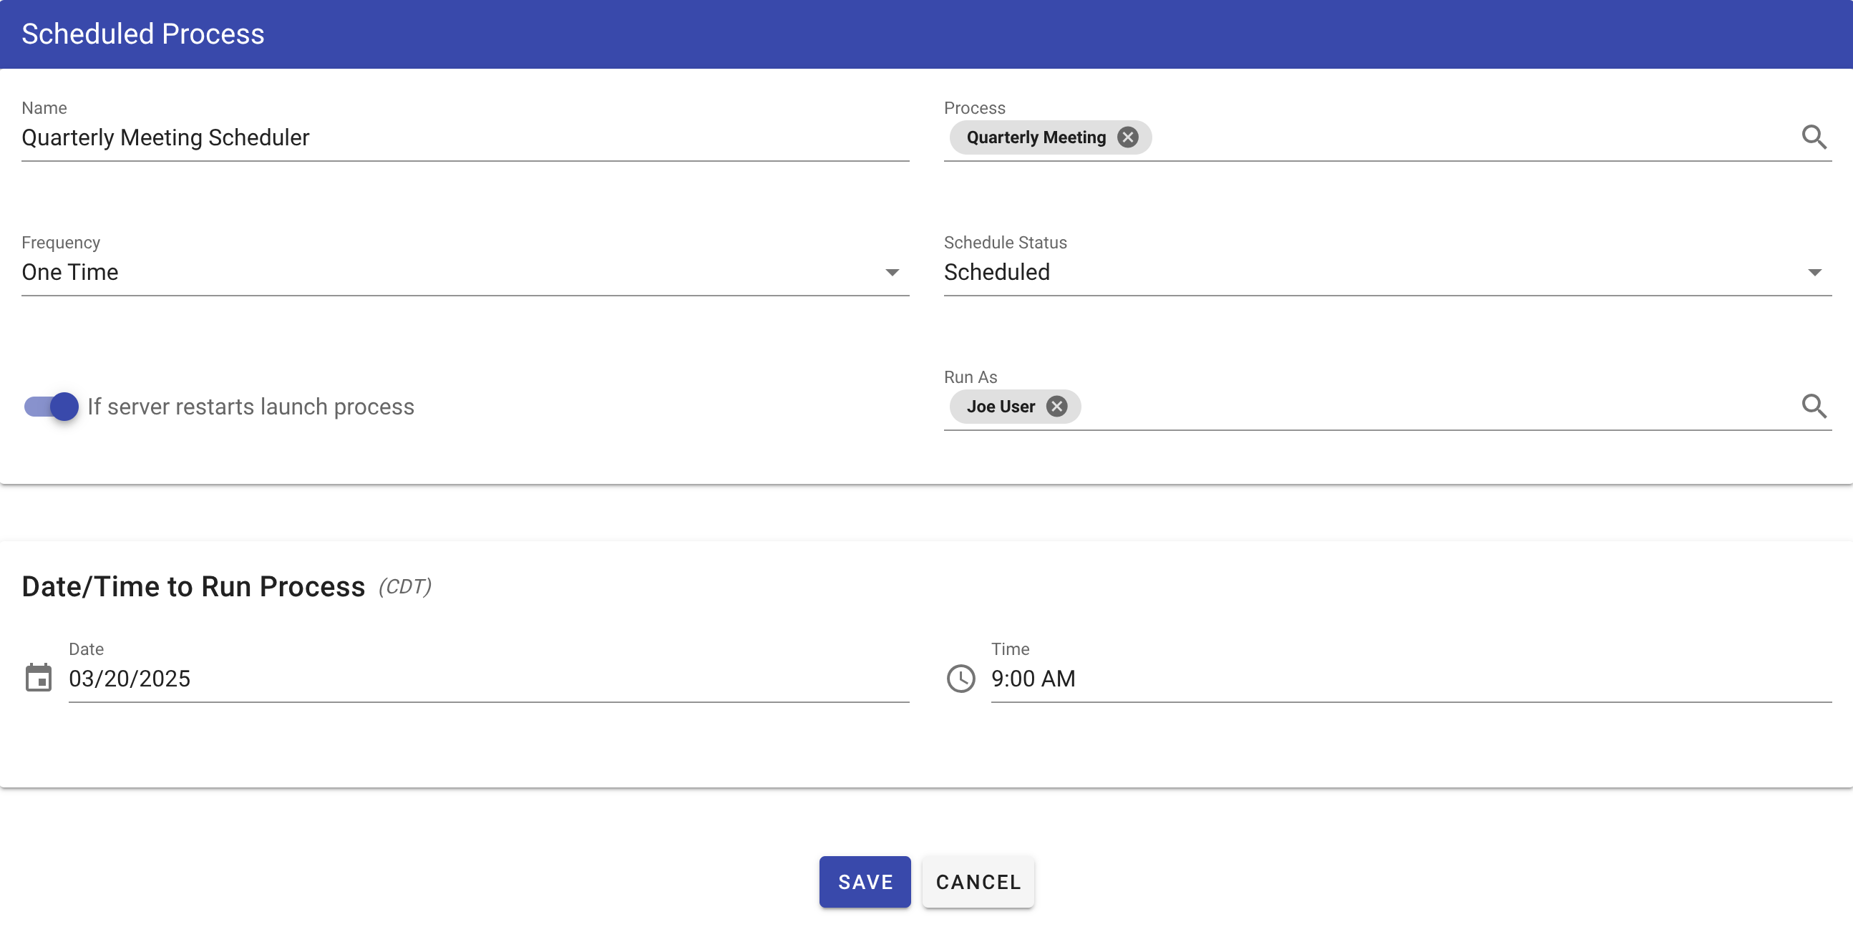Click inside the Run As input area
The width and height of the screenshot is (1853, 927).
point(1431,406)
